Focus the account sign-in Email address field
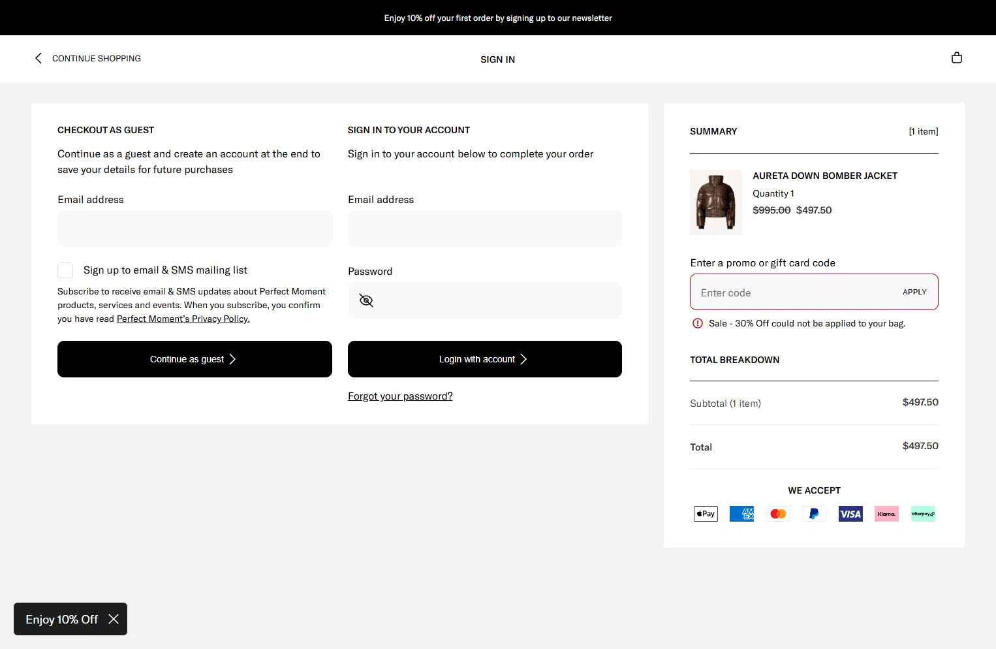This screenshot has width=996, height=649. click(485, 229)
